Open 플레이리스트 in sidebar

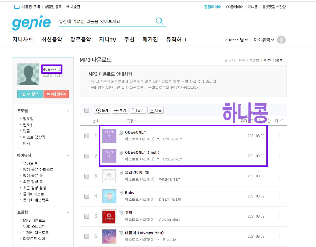[x=33, y=194]
